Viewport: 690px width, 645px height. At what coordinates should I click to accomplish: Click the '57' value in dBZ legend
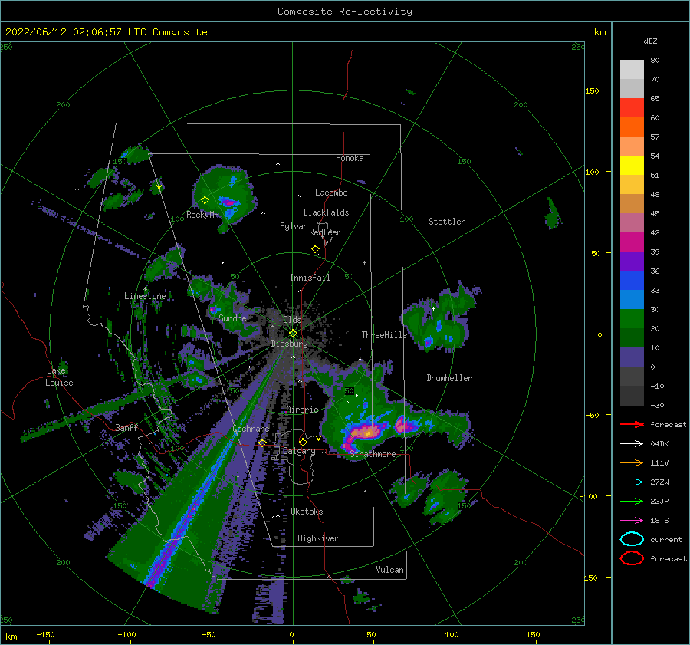655,137
